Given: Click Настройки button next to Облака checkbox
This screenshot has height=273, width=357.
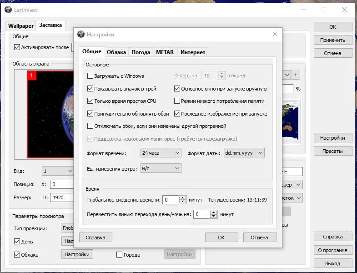Looking at the screenshot, I should [x=77, y=254].
